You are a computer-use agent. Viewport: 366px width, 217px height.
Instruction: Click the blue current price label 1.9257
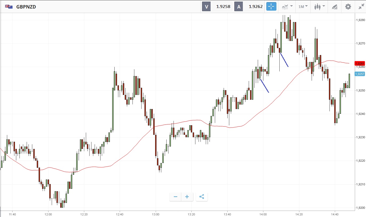(360, 74)
